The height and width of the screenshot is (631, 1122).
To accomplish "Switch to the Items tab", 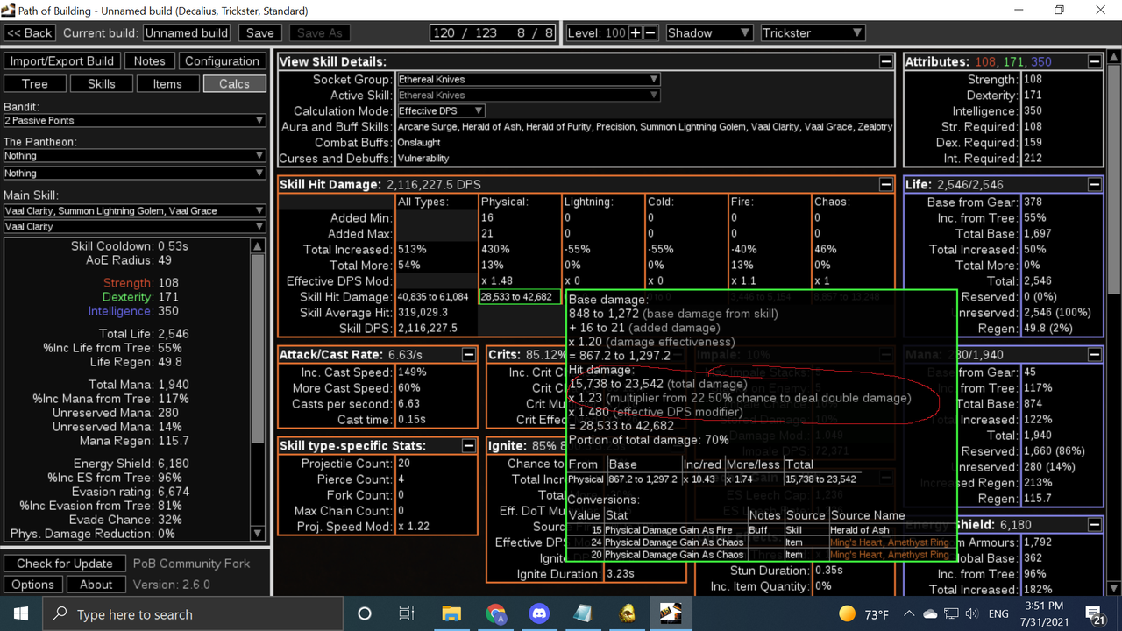I will pyautogui.click(x=167, y=84).
